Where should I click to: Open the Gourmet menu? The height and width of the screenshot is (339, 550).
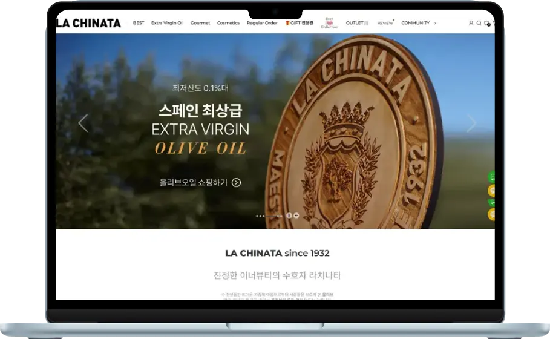200,23
